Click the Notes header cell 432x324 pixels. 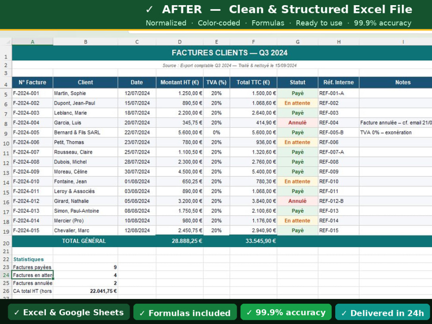tap(396, 83)
